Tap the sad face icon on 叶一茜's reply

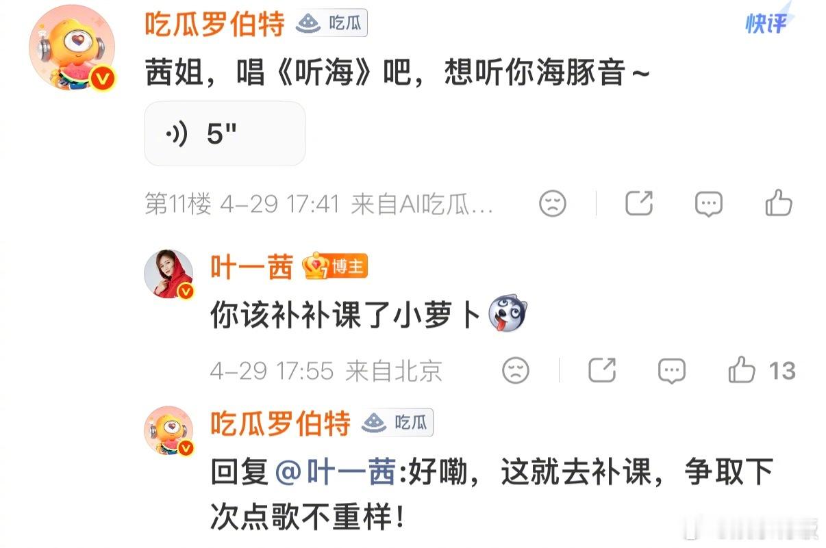(x=516, y=371)
